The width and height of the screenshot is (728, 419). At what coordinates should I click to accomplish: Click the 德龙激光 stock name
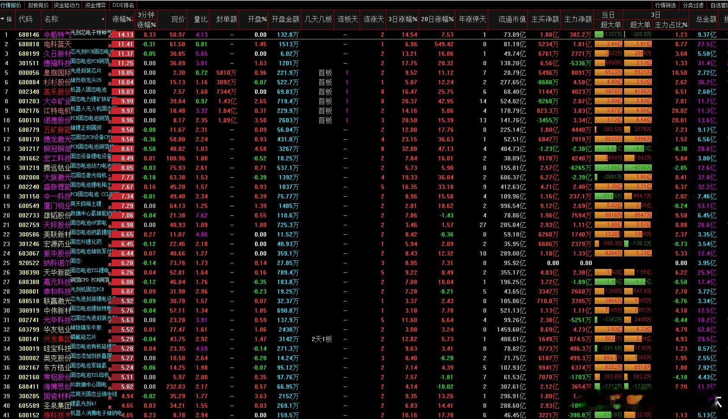click(57, 139)
